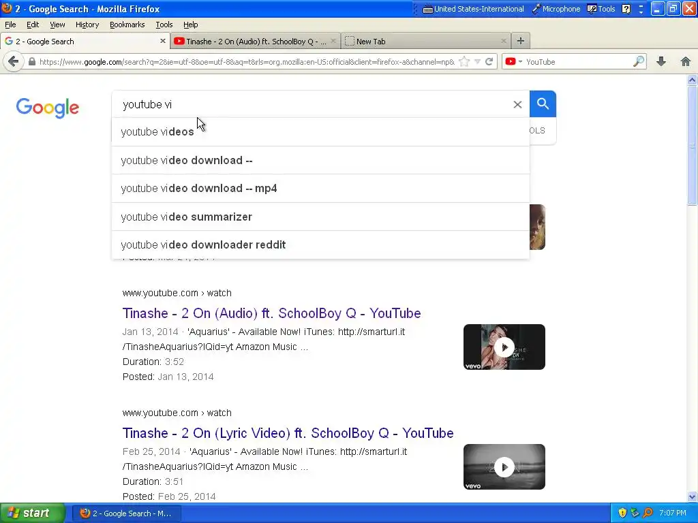Image resolution: width=698 pixels, height=523 pixels.
Task: Play the 2 On (Audio) video thumbnail
Action: click(x=504, y=347)
